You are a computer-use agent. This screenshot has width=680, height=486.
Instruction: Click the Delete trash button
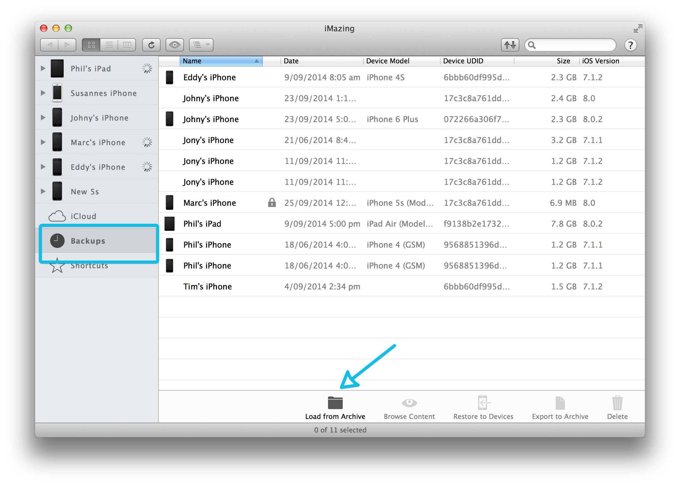[x=617, y=408]
